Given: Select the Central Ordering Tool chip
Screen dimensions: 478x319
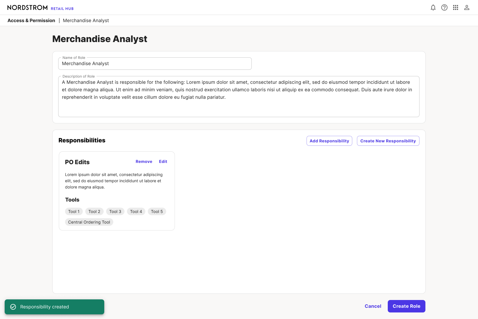Looking at the screenshot, I should 89,222.
